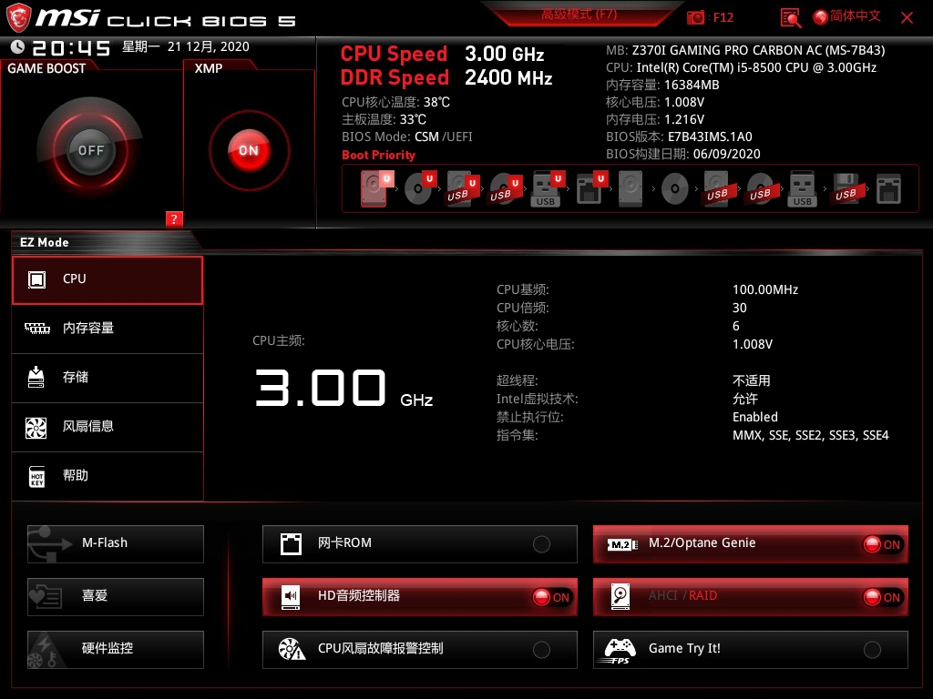Launch the M-Flash utility
The width and height of the screenshot is (933, 699).
[x=116, y=544]
